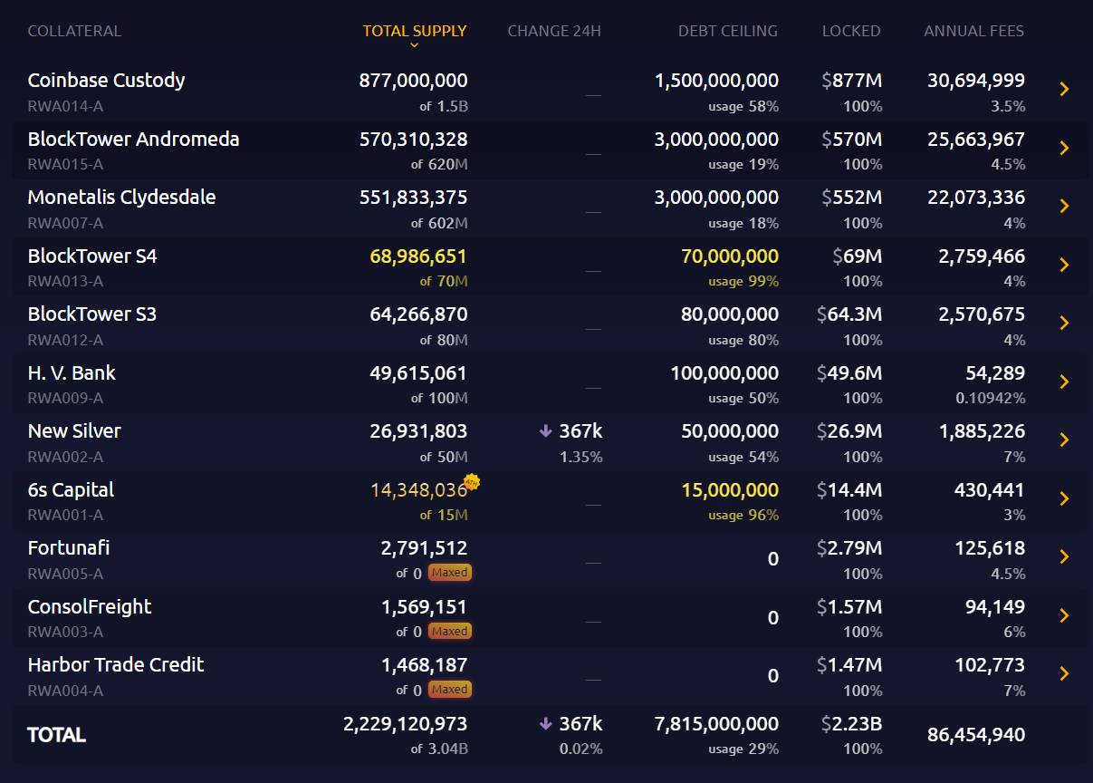Image resolution: width=1093 pixels, height=783 pixels.
Task: Sort by Debt Ceiling column header
Action: tap(728, 31)
